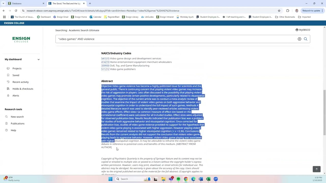Jump back to top with arrow button
The image size is (326, 183).
317,169
